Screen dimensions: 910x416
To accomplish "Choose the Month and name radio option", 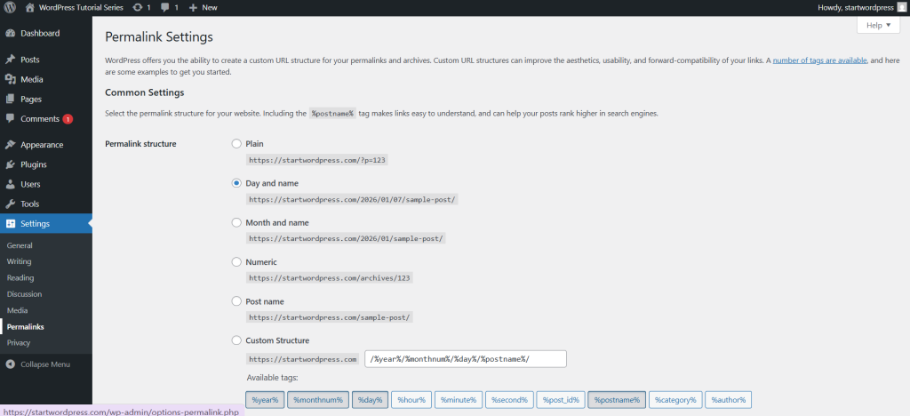I will pos(236,222).
